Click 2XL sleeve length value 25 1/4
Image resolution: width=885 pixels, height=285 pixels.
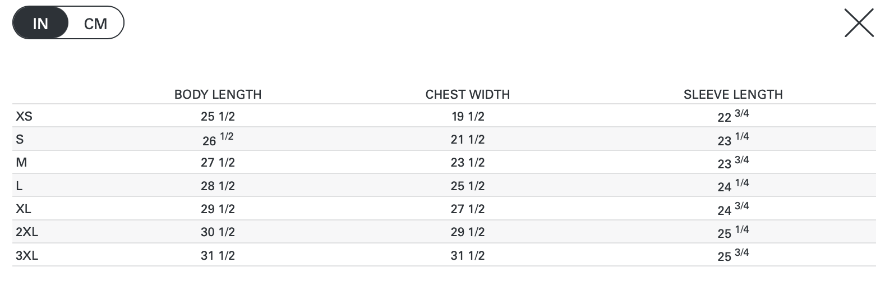click(x=733, y=232)
